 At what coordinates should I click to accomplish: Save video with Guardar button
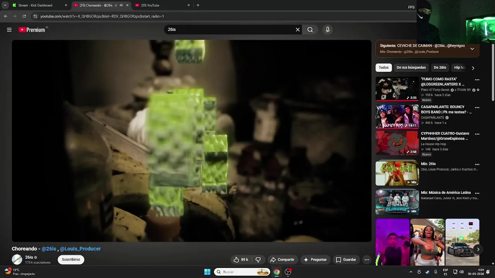pyautogui.click(x=346, y=260)
